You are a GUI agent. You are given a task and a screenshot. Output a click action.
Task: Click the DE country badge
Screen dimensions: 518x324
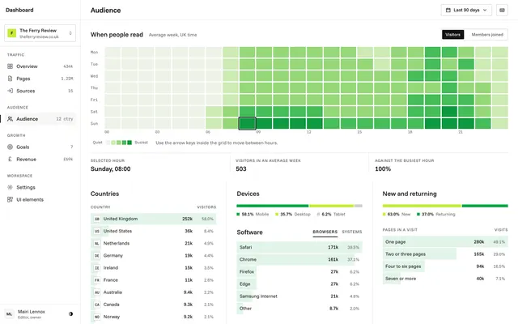[97, 256]
